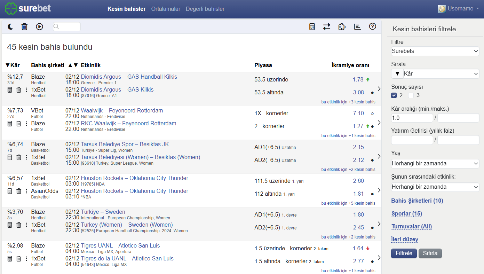Uncheck the 2 outcomes checkbox
The image size is (484, 274).
[x=394, y=95]
